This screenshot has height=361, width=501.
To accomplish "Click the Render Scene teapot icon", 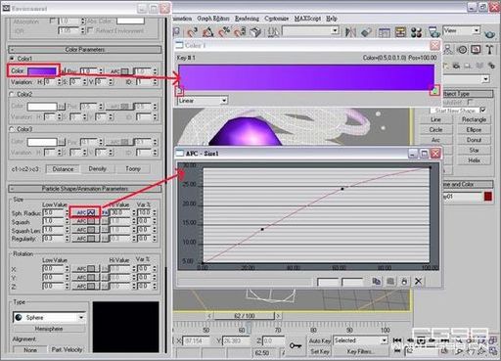I will (433, 32).
